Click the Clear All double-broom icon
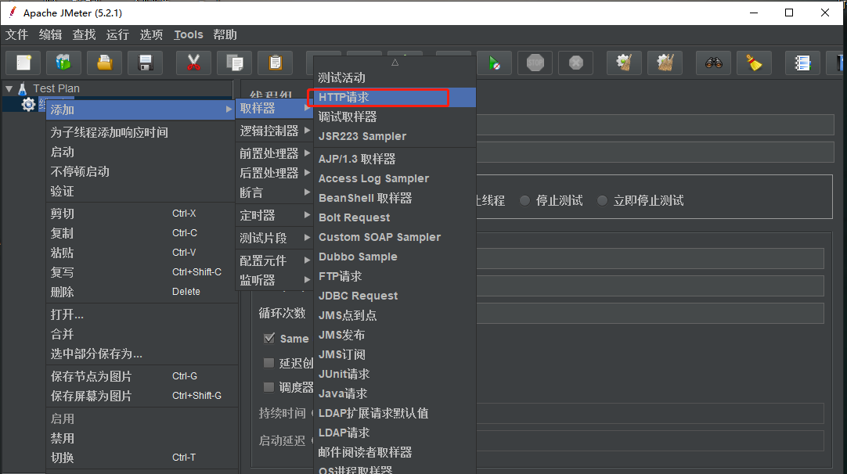This screenshot has height=474, width=847. pyautogui.click(x=665, y=63)
